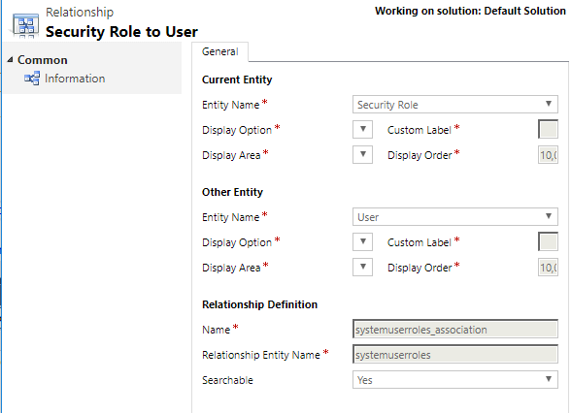571x413 pixels.
Task: Click Current Entity Custom Label field
Action: click(x=548, y=130)
